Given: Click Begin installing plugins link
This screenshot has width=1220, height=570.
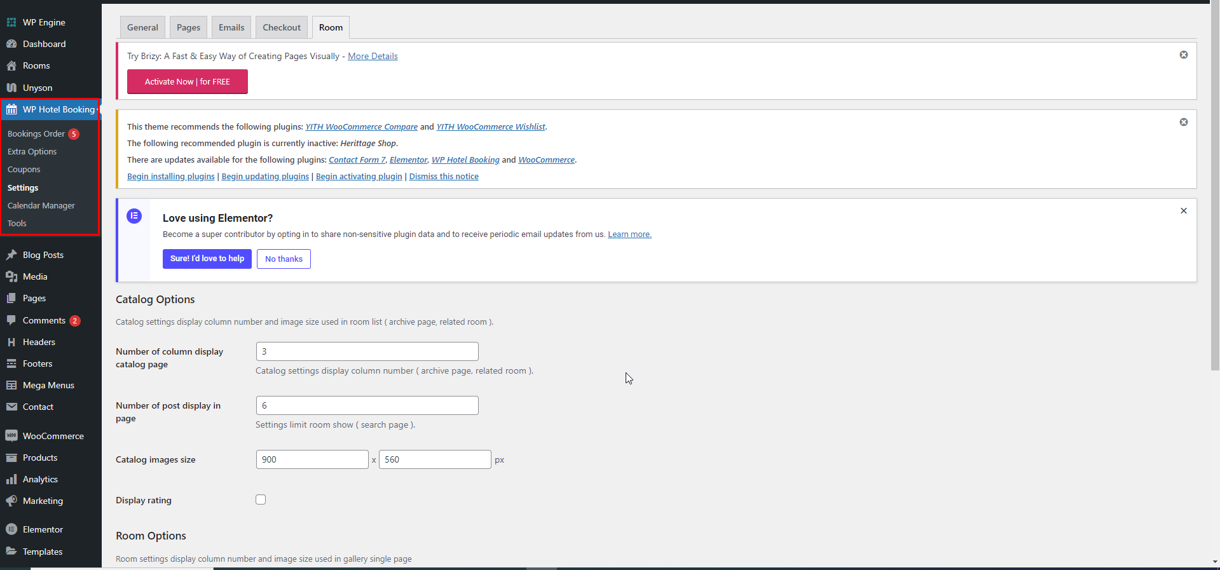Looking at the screenshot, I should point(171,176).
